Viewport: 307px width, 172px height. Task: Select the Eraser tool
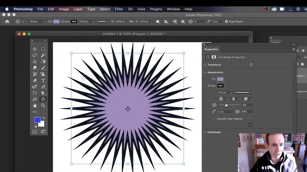(x=35, y=80)
